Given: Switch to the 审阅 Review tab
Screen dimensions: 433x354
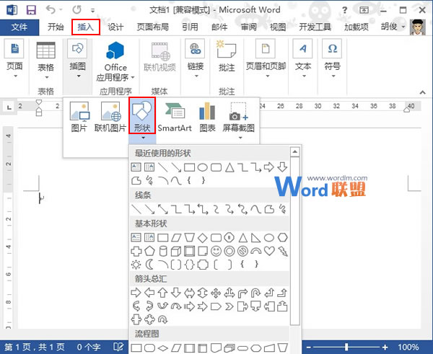Looking at the screenshot, I should [249, 27].
